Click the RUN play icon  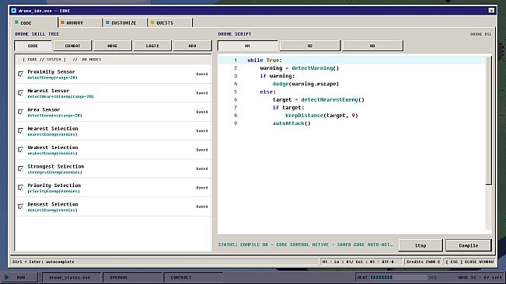7,277
